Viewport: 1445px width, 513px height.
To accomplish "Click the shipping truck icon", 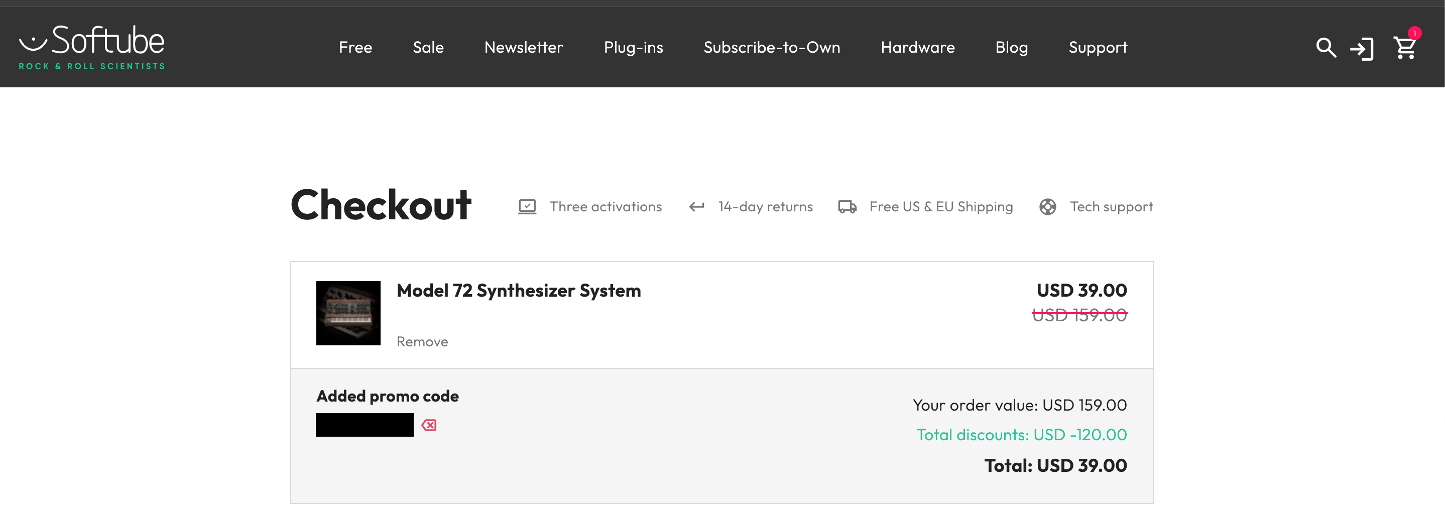I will click(x=847, y=207).
